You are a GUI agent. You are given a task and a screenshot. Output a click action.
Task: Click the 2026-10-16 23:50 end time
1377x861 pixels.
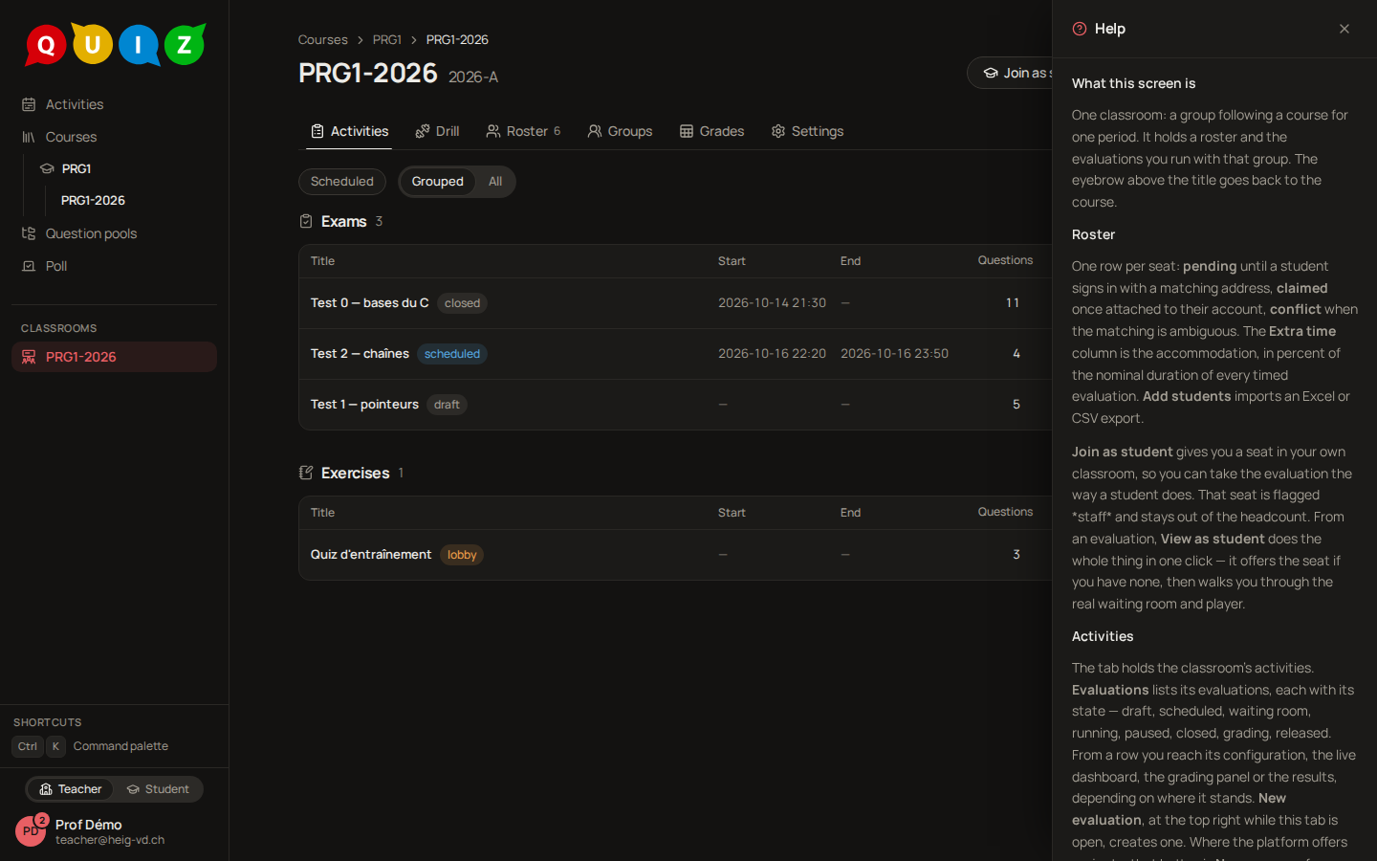(894, 354)
